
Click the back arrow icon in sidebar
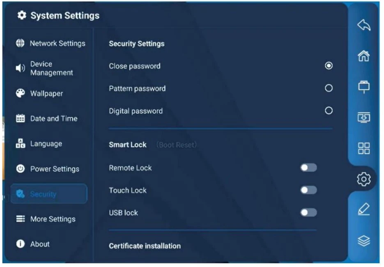(364, 25)
